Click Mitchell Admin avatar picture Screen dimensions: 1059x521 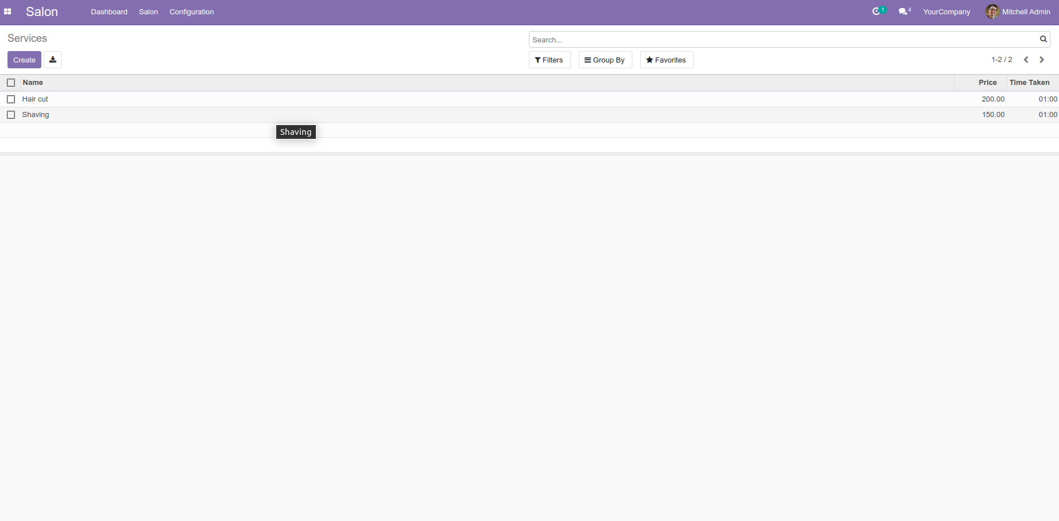point(992,11)
